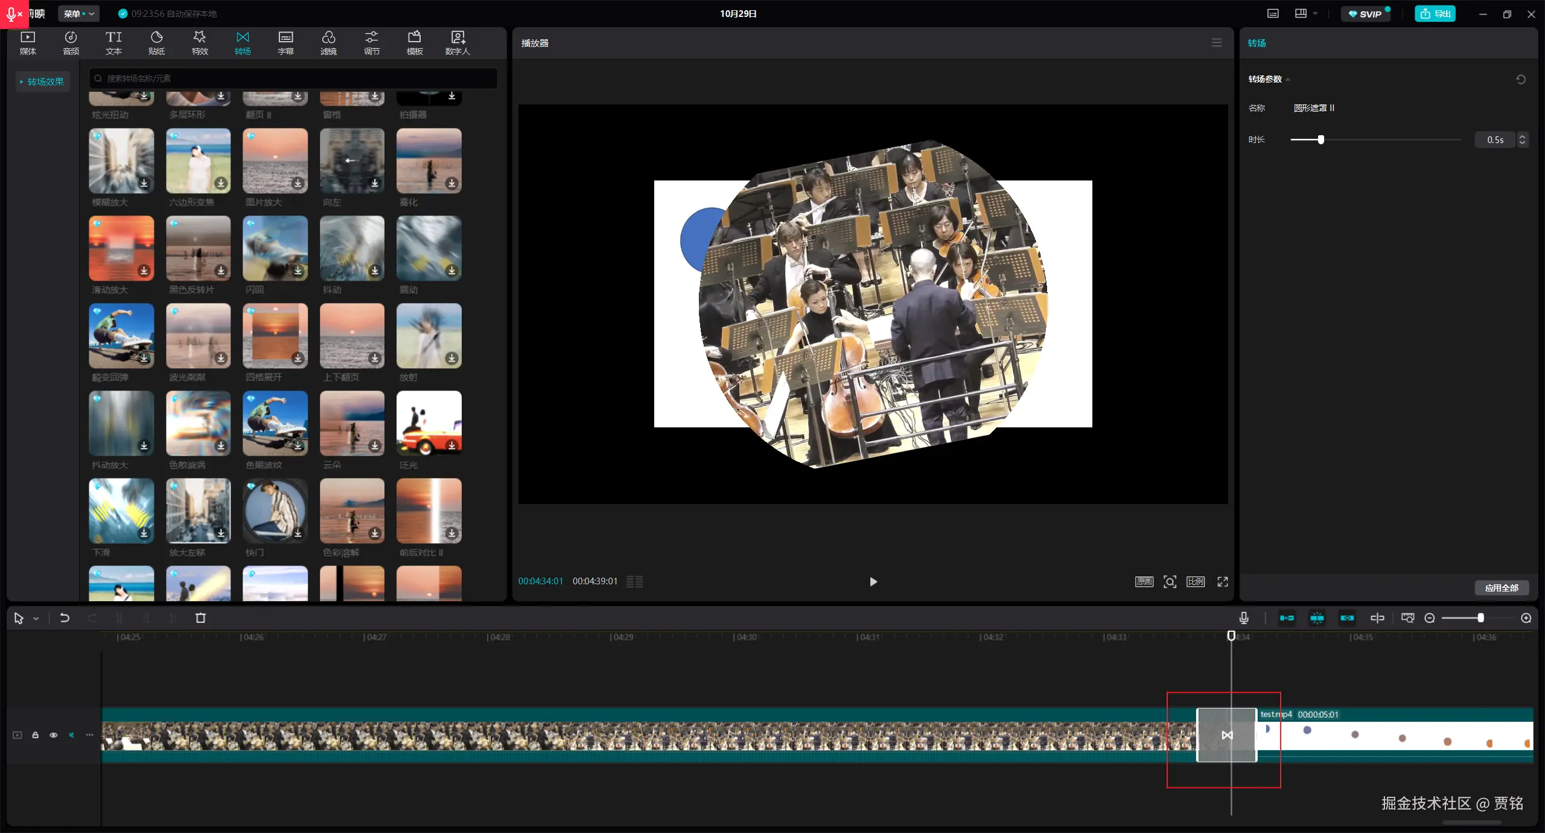This screenshot has height=833, width=1545.
Task: Switch to the 音频 audio tab
Action: point(71,43)
